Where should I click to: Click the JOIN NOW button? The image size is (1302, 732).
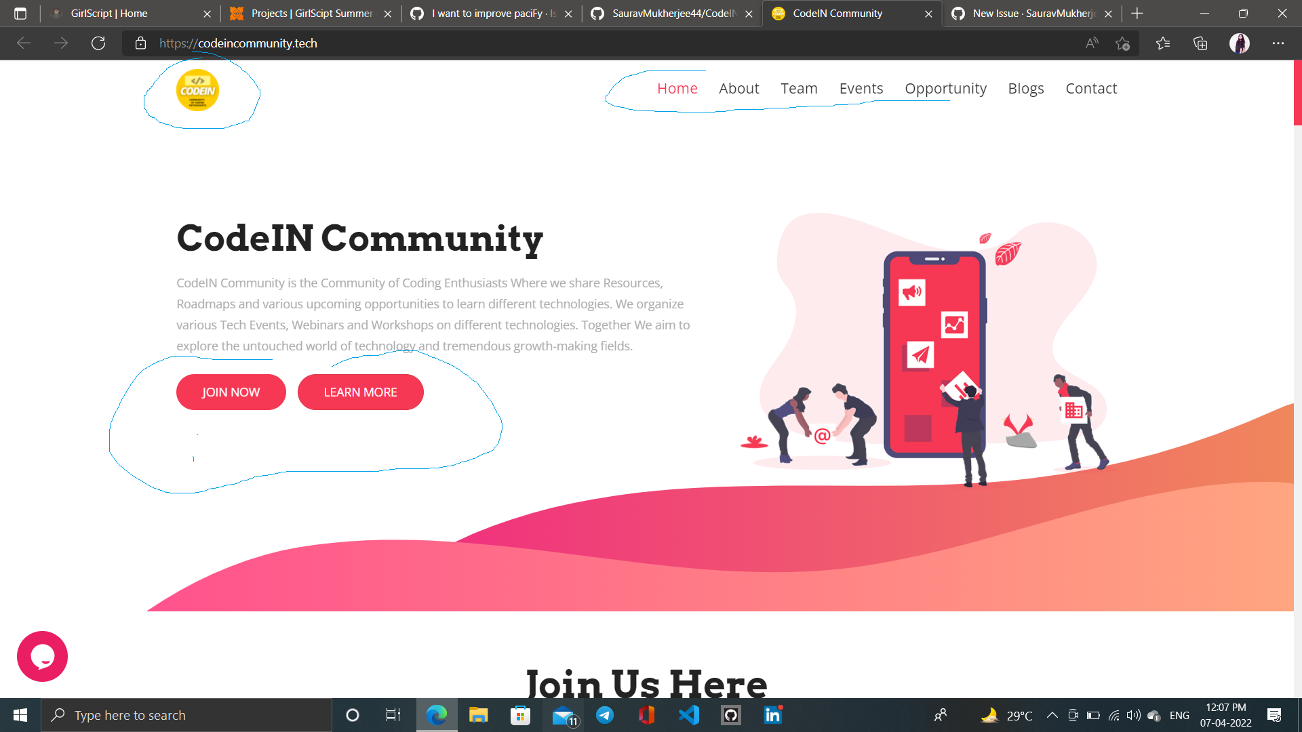point(231,392)
